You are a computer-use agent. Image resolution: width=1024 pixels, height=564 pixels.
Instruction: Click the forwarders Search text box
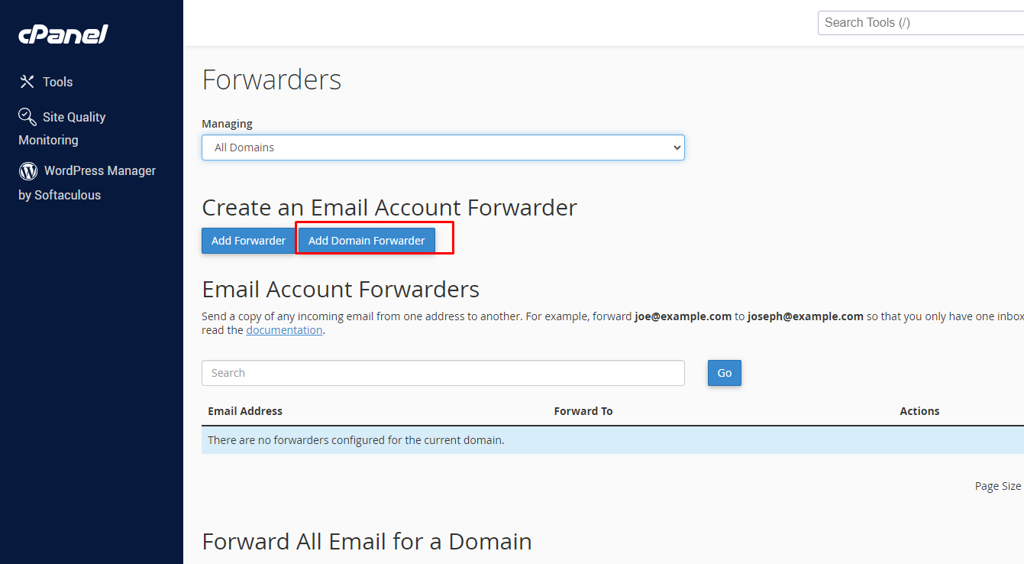pos(443,373)
